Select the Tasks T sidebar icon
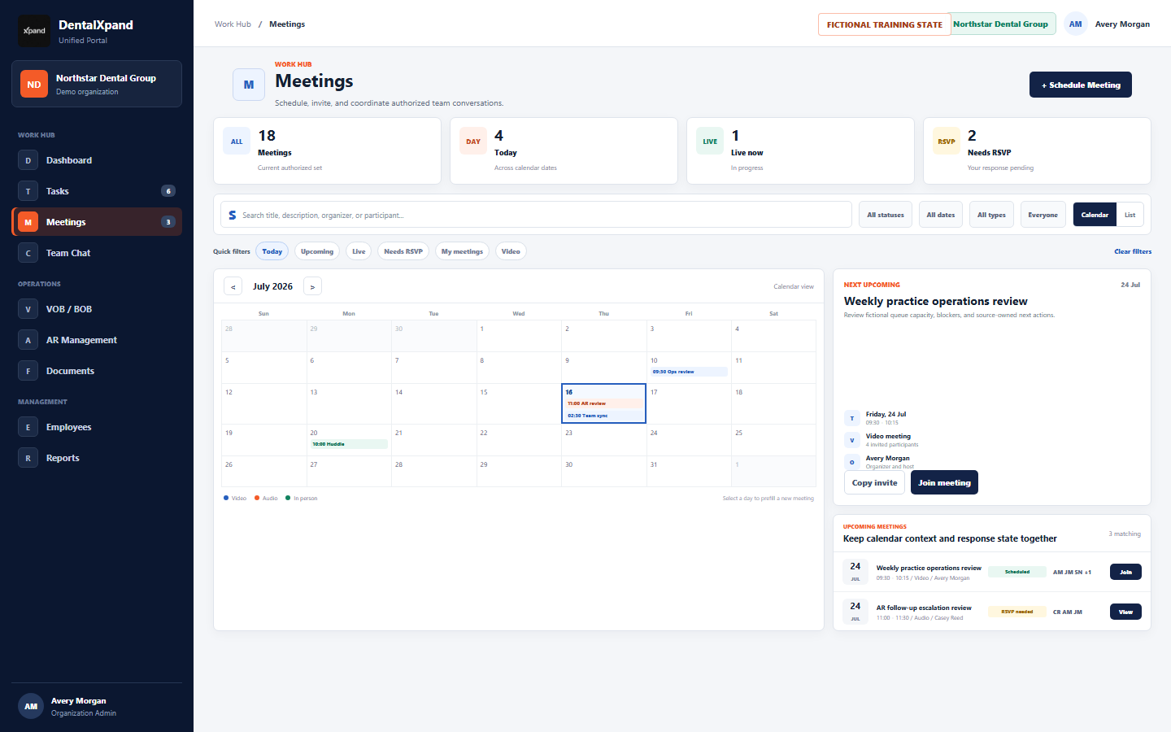This screenshot has width=1171, height=732. click(28, 191)
